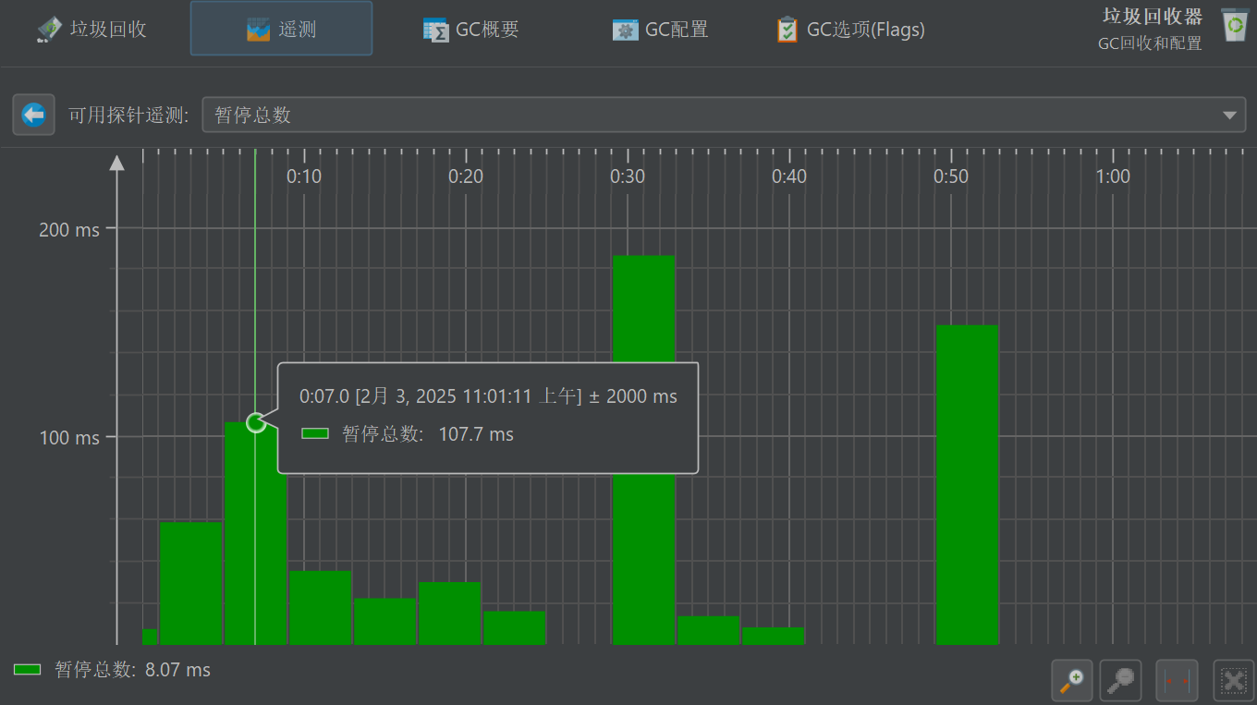The height and width of the screenshot is (705, 1257).
Task: Open the GC概要 tab
Action: click(471, 30)
